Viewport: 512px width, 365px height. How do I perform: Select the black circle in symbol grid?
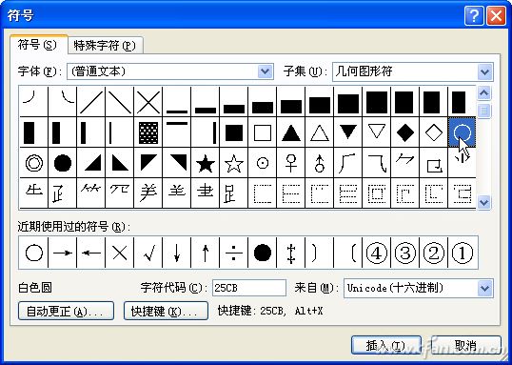coord(63,163)
